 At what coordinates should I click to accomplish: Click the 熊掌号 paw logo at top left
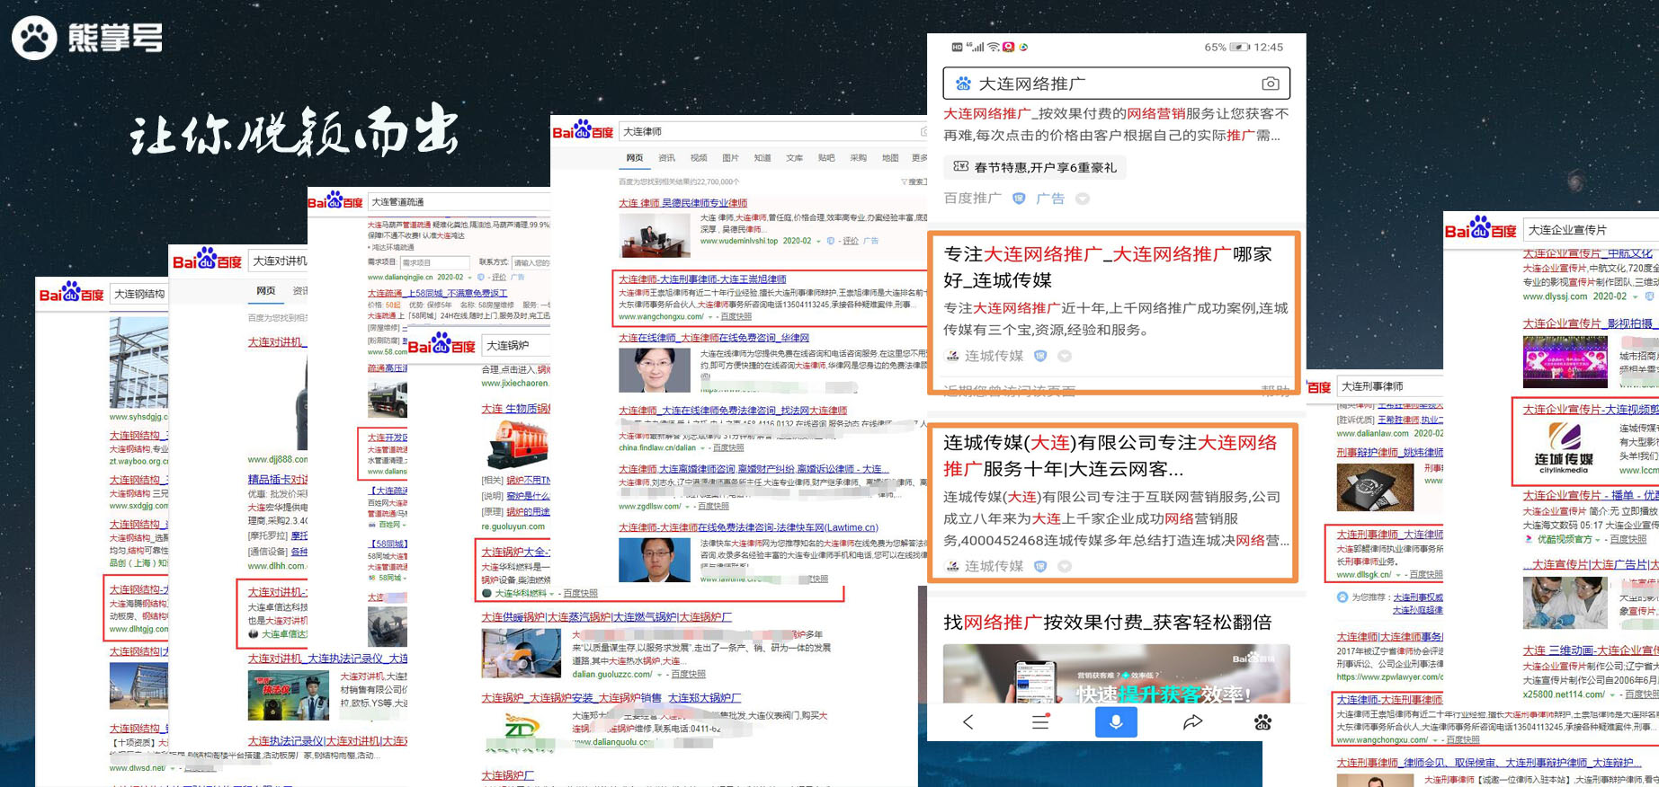click(x=35, y=38)
